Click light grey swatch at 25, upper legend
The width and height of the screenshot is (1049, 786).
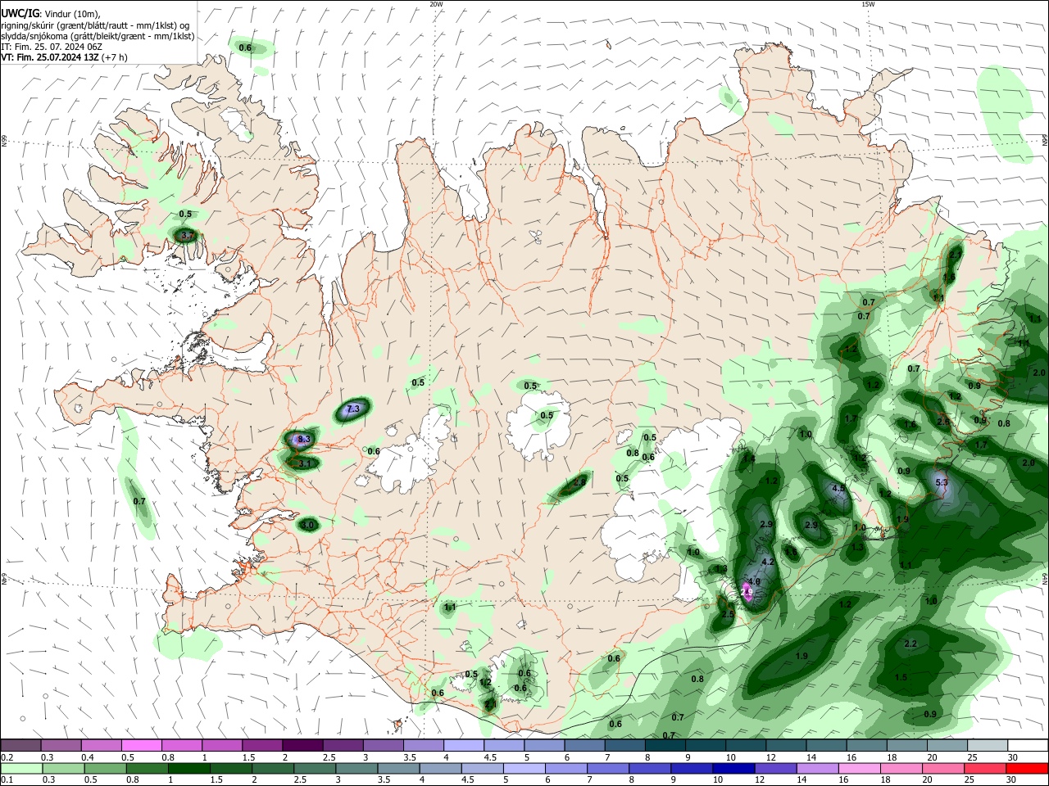coord(988,746)
